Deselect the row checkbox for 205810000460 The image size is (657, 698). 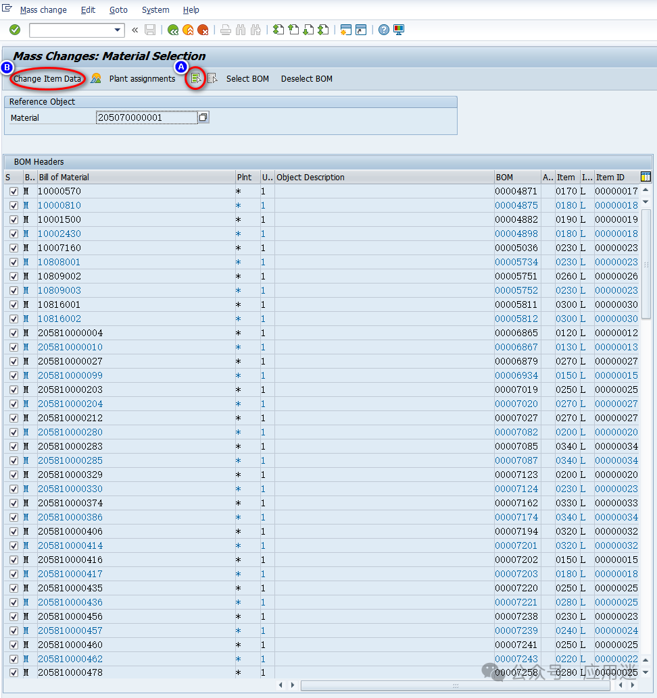point(14,645)
